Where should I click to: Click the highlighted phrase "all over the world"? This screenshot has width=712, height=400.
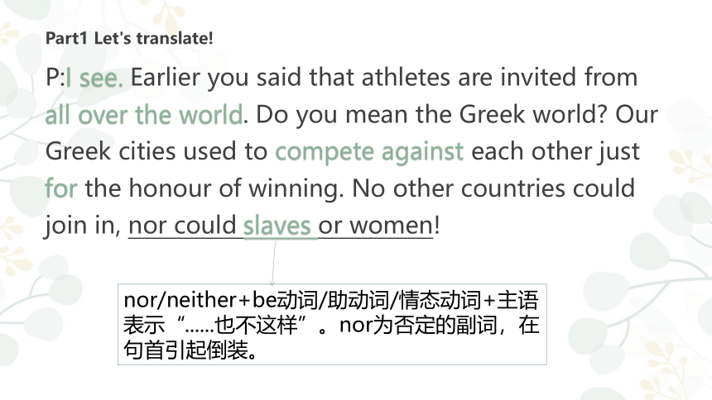[x=144, y=115]
